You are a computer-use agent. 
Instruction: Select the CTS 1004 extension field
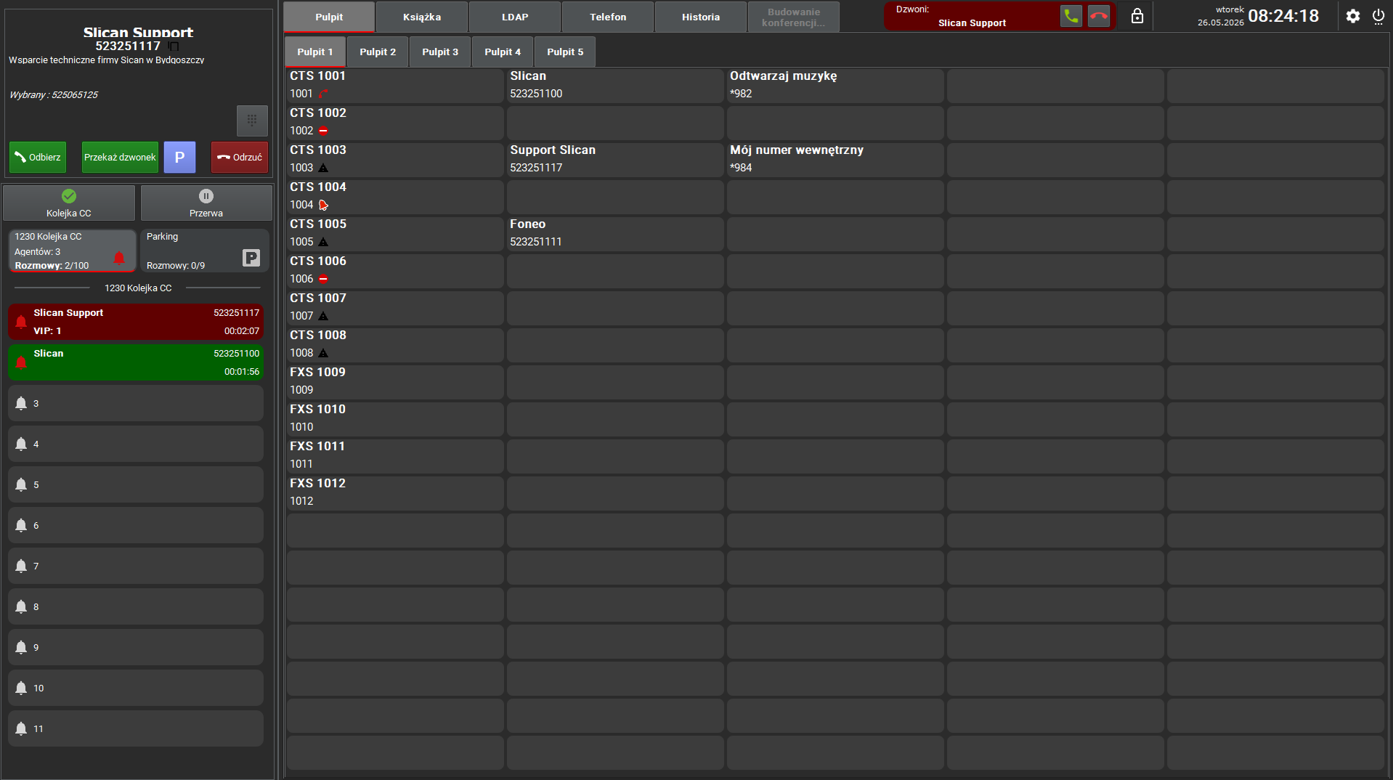(395, 196)
